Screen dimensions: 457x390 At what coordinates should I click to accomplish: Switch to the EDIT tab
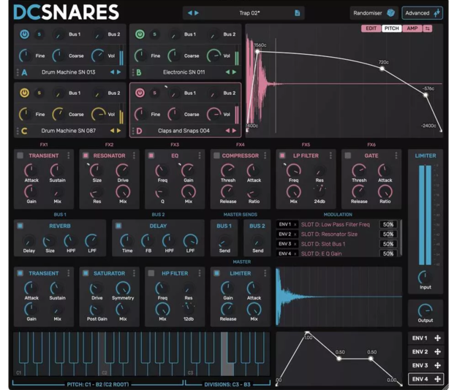click(x=371, y=28)
